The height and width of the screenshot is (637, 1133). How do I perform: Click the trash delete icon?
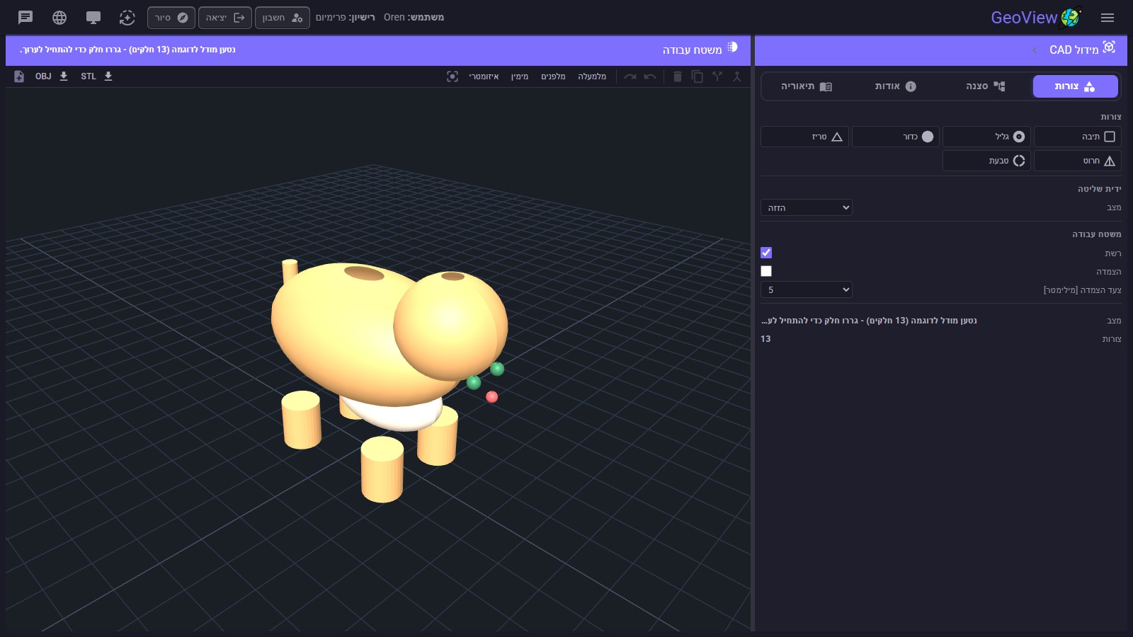coord(677,76)
